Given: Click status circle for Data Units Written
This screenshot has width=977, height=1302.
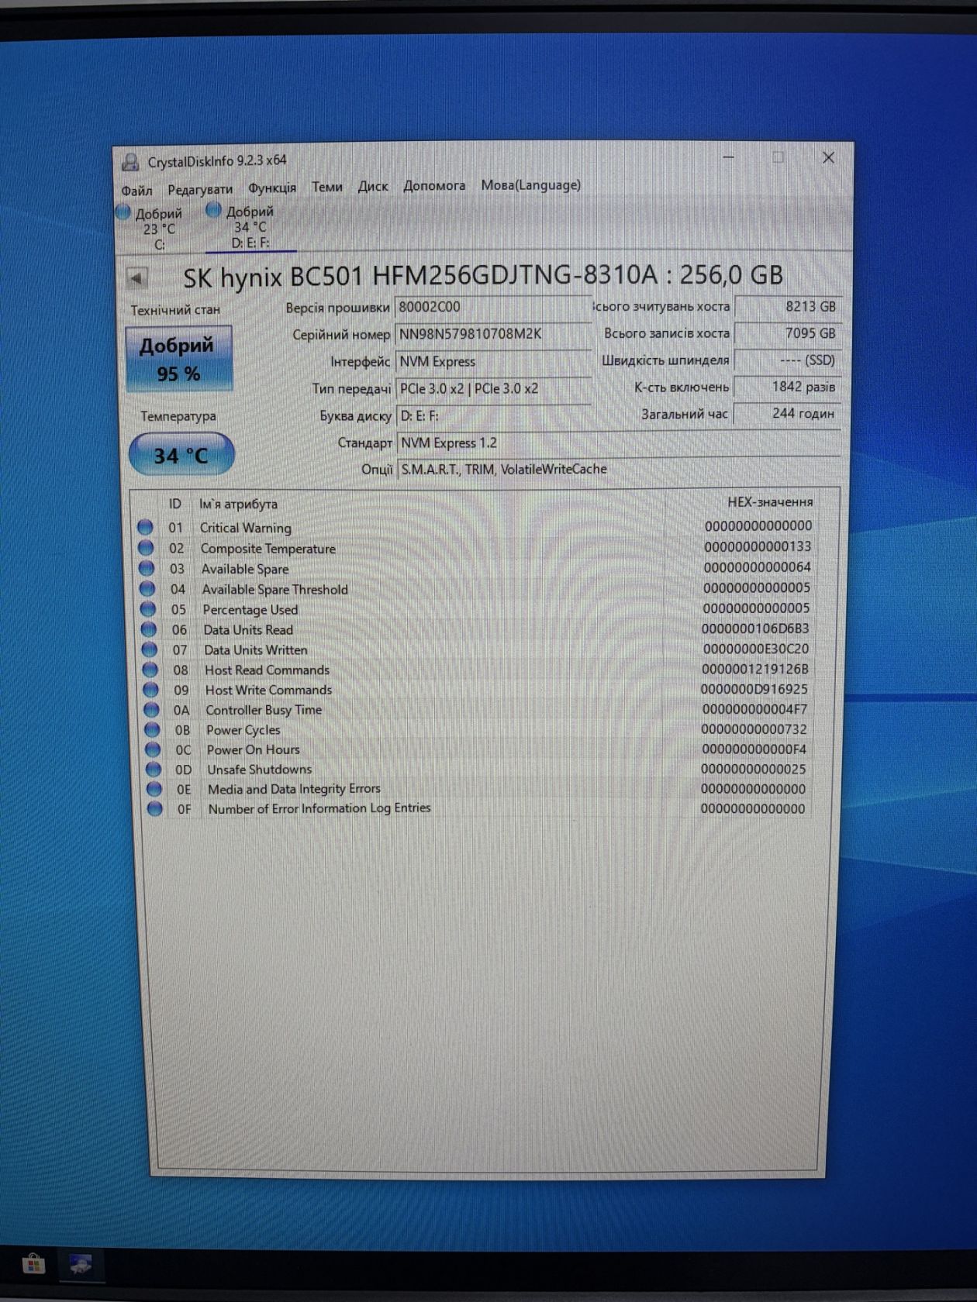Looking at the screenshot, I should tap(150, 649).
